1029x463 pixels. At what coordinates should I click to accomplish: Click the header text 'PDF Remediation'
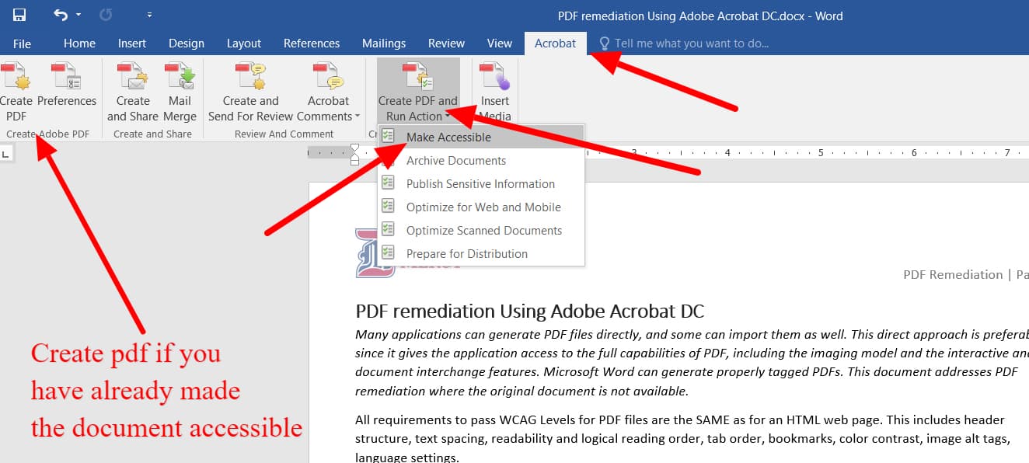pyautogui.click(x=953, y=274)
